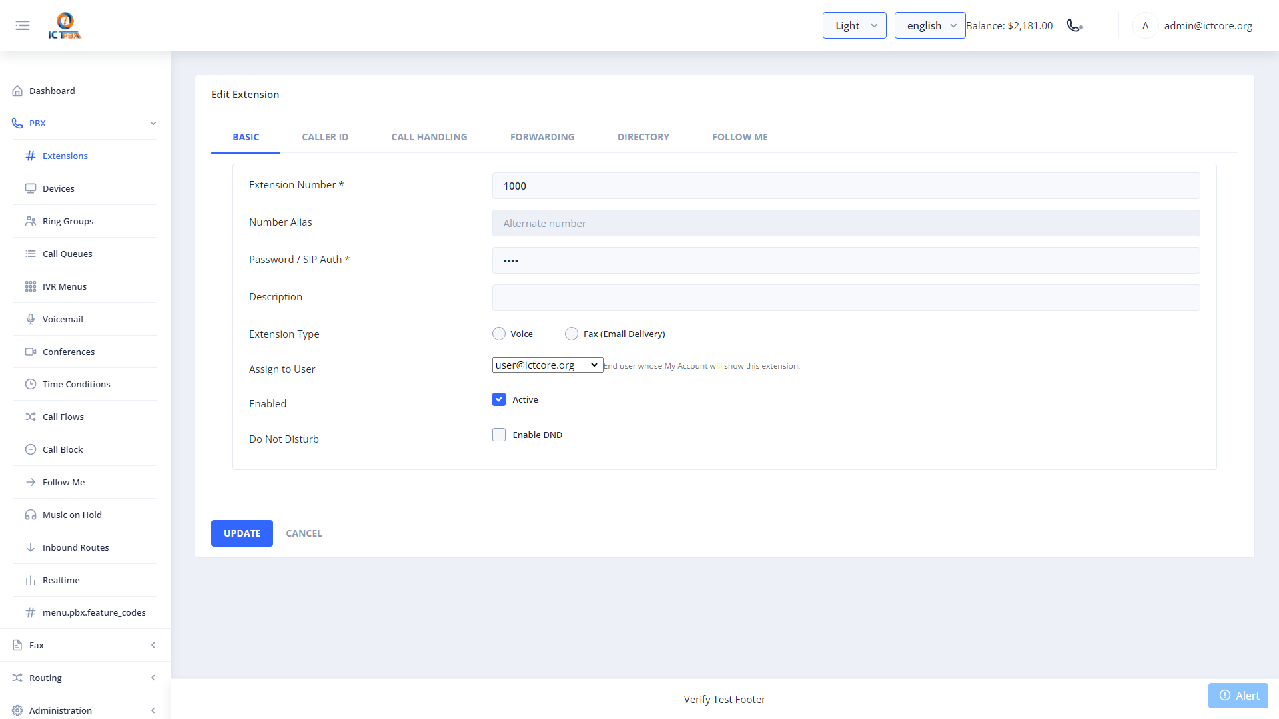Switch to the Basic tab
Screen dimensions: 1279x719
point(246,137)
